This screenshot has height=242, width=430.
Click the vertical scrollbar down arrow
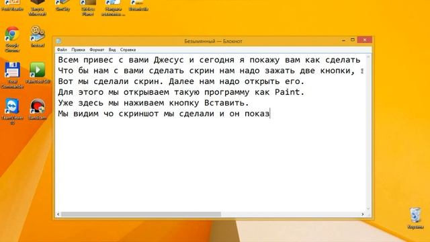coord(368,209)
